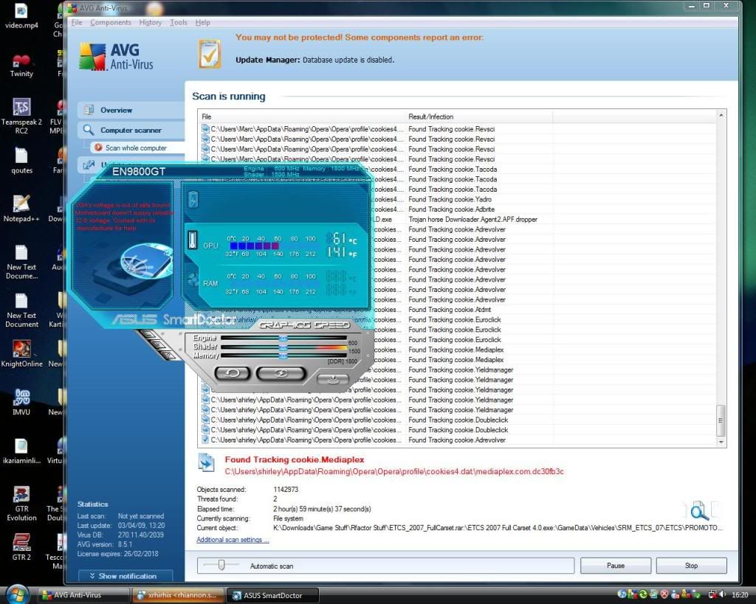
Task: Apply clock settings with the SmartDoctor lightning button
Action: tap(281, 373)
